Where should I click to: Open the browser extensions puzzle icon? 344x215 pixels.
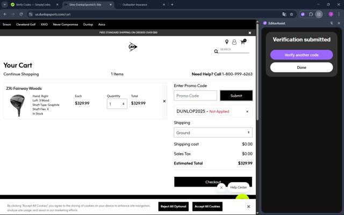click(311, 15)
